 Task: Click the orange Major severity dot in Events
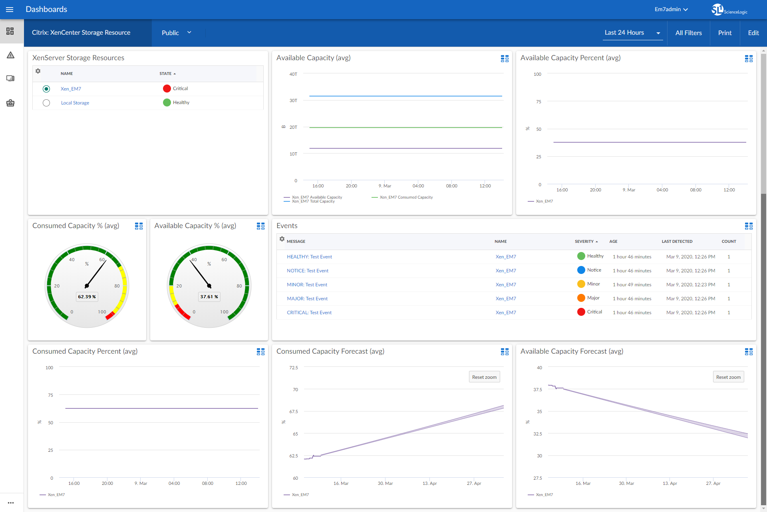tap(581, 298)
